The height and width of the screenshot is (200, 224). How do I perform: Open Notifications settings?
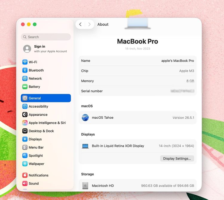coord(46,175)
